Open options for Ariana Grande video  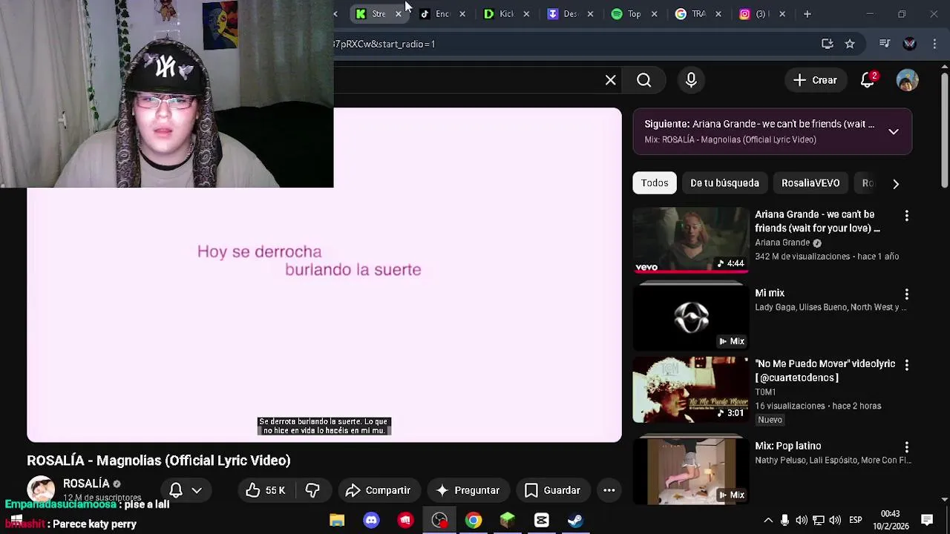pos(906,216)
